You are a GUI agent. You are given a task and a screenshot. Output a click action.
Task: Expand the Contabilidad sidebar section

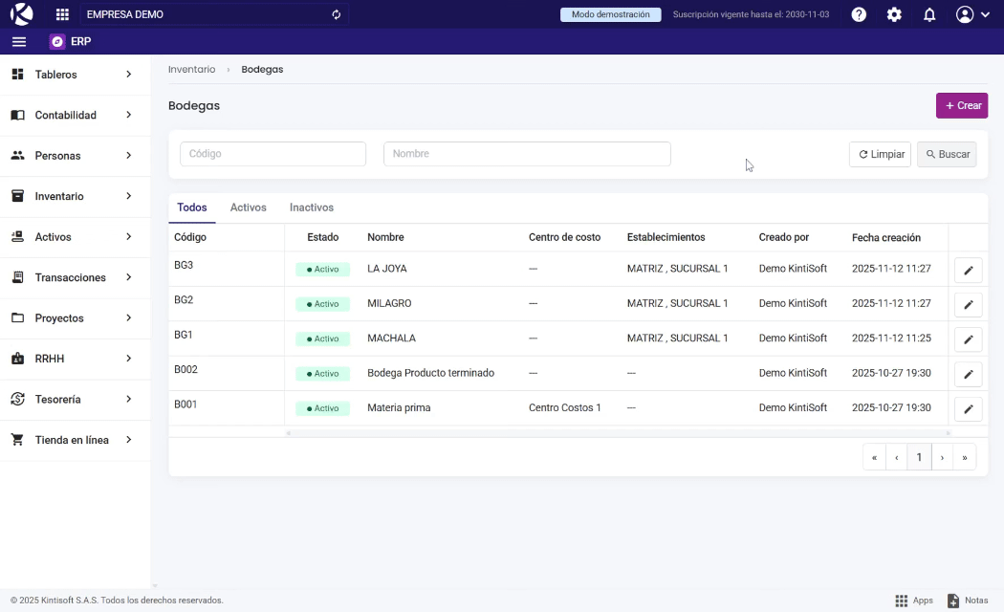pyautogui.click(x=73, y=115)
